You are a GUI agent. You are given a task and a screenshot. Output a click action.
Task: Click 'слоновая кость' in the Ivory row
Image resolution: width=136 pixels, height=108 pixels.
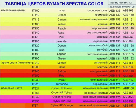coord(97,11)
